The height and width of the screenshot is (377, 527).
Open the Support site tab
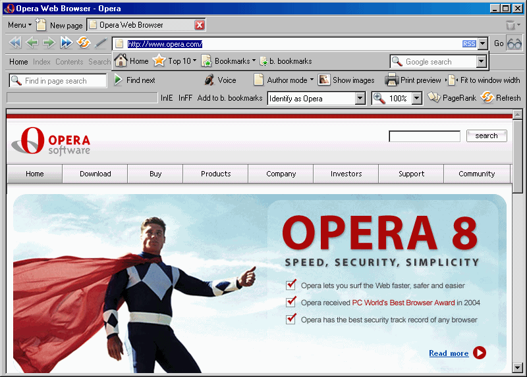click(x=411, y=174)
